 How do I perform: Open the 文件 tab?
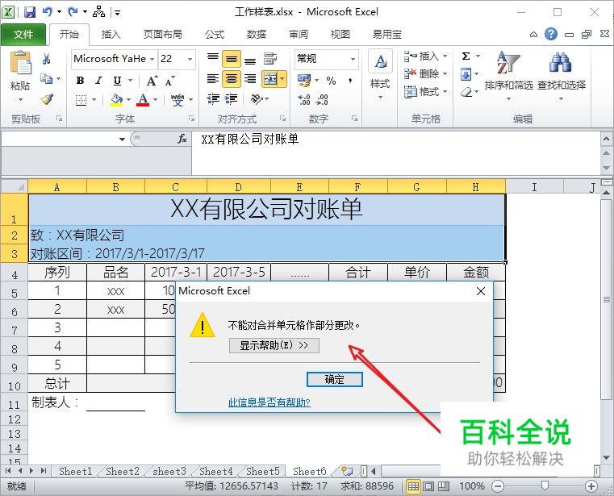pyautogui.click(x=23, y=35)
